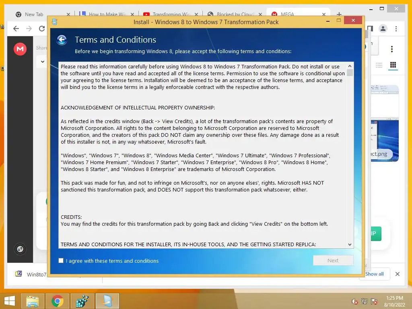Close the Chrome downloads bar
Screen dimensions: 412x309
click(397, 274)
